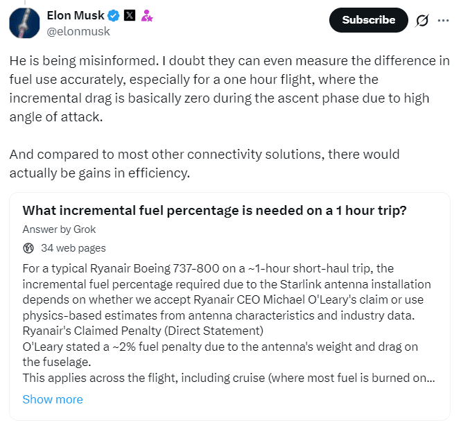Viewport: 461px width, 427px height.
Task: Click the Grok card question title
Action: [x=214, y=211]
